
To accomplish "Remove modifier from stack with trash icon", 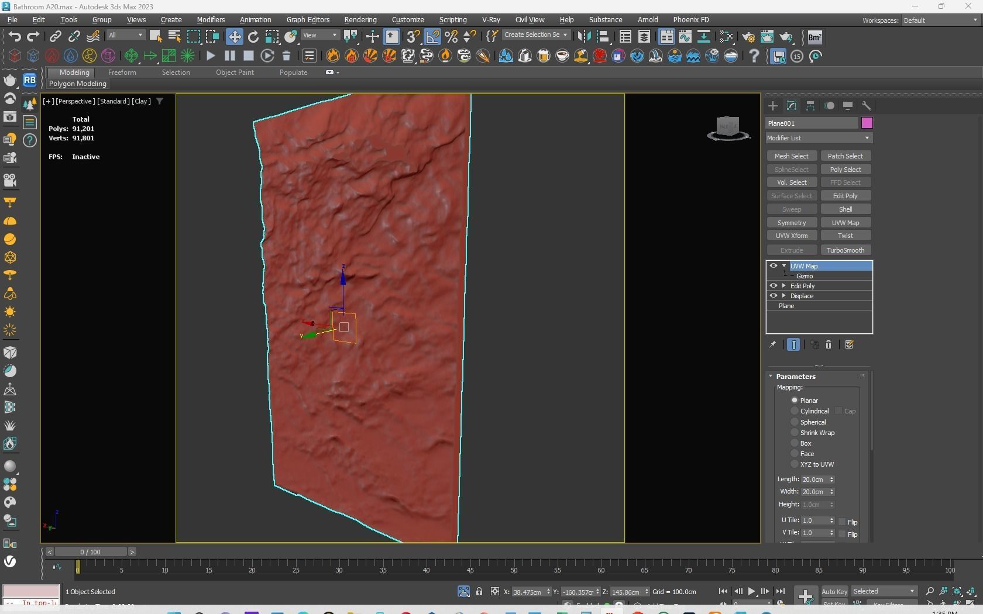I will 829,345.
